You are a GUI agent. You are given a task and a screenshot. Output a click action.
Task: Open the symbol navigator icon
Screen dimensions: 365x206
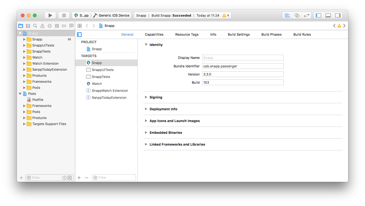coord(28,26)
